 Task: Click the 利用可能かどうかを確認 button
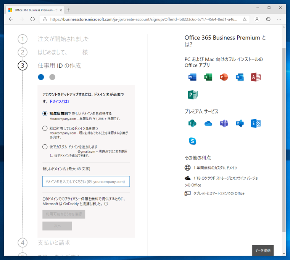click(64, 214)
